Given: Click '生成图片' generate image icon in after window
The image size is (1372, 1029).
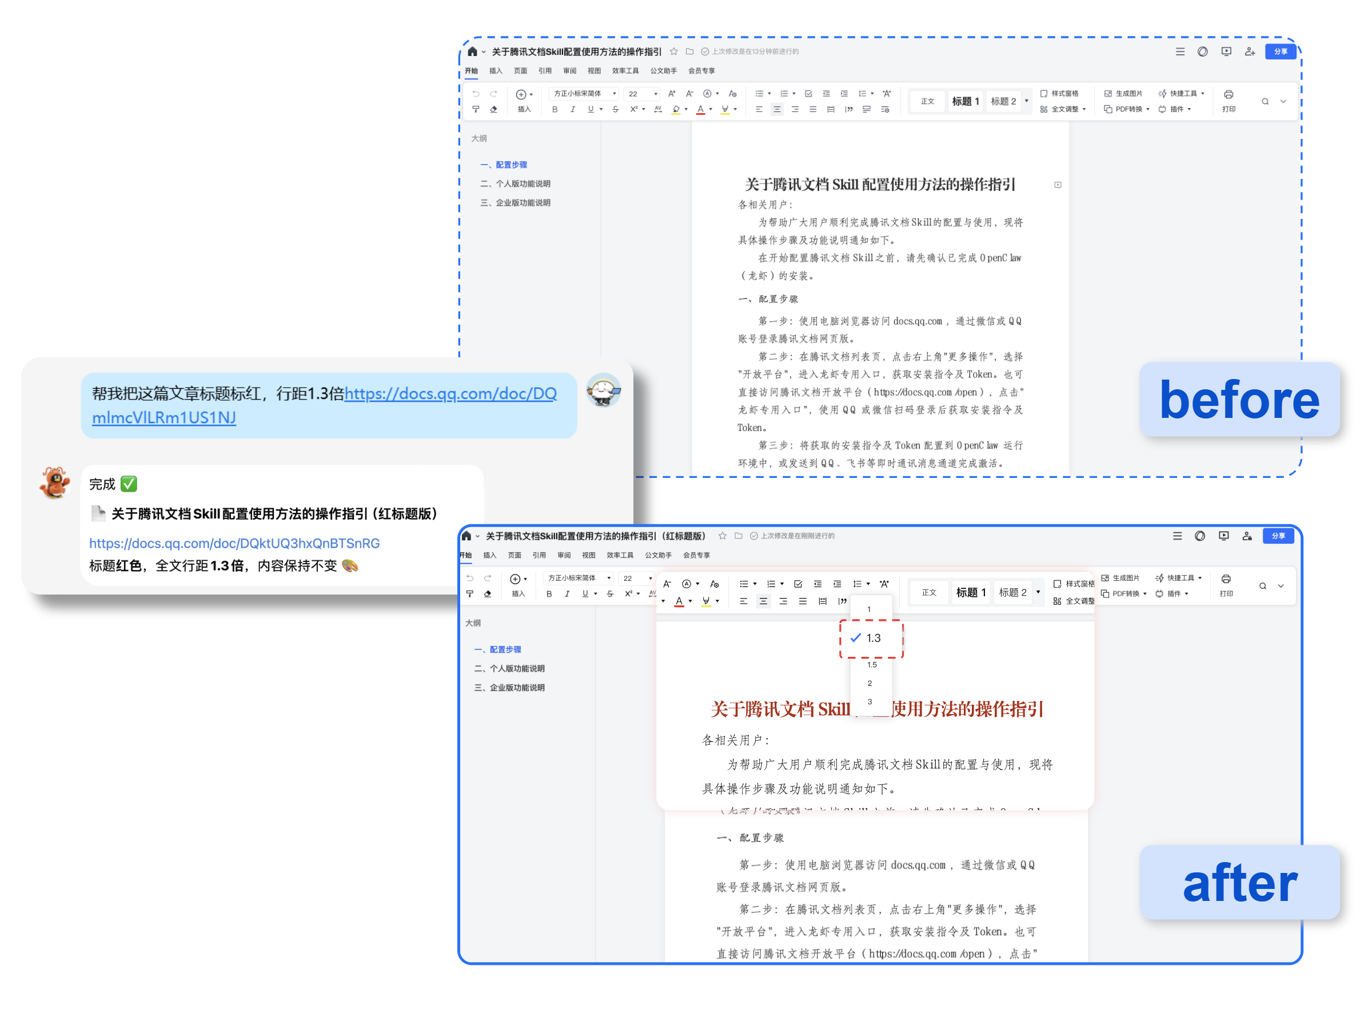Looking at the screenshot, I should click(1104, 578).
